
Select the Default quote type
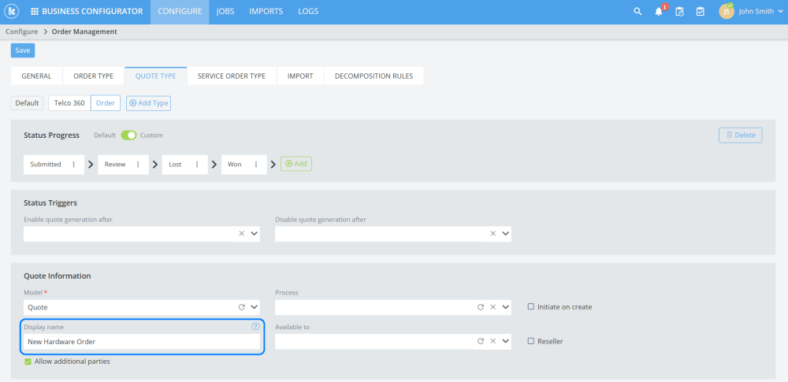point(27,103)
